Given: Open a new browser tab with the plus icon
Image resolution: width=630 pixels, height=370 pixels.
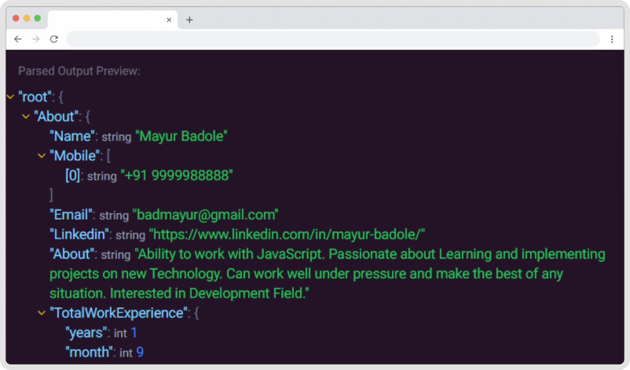Looking at the screenshot, I should tap(189, 20).
